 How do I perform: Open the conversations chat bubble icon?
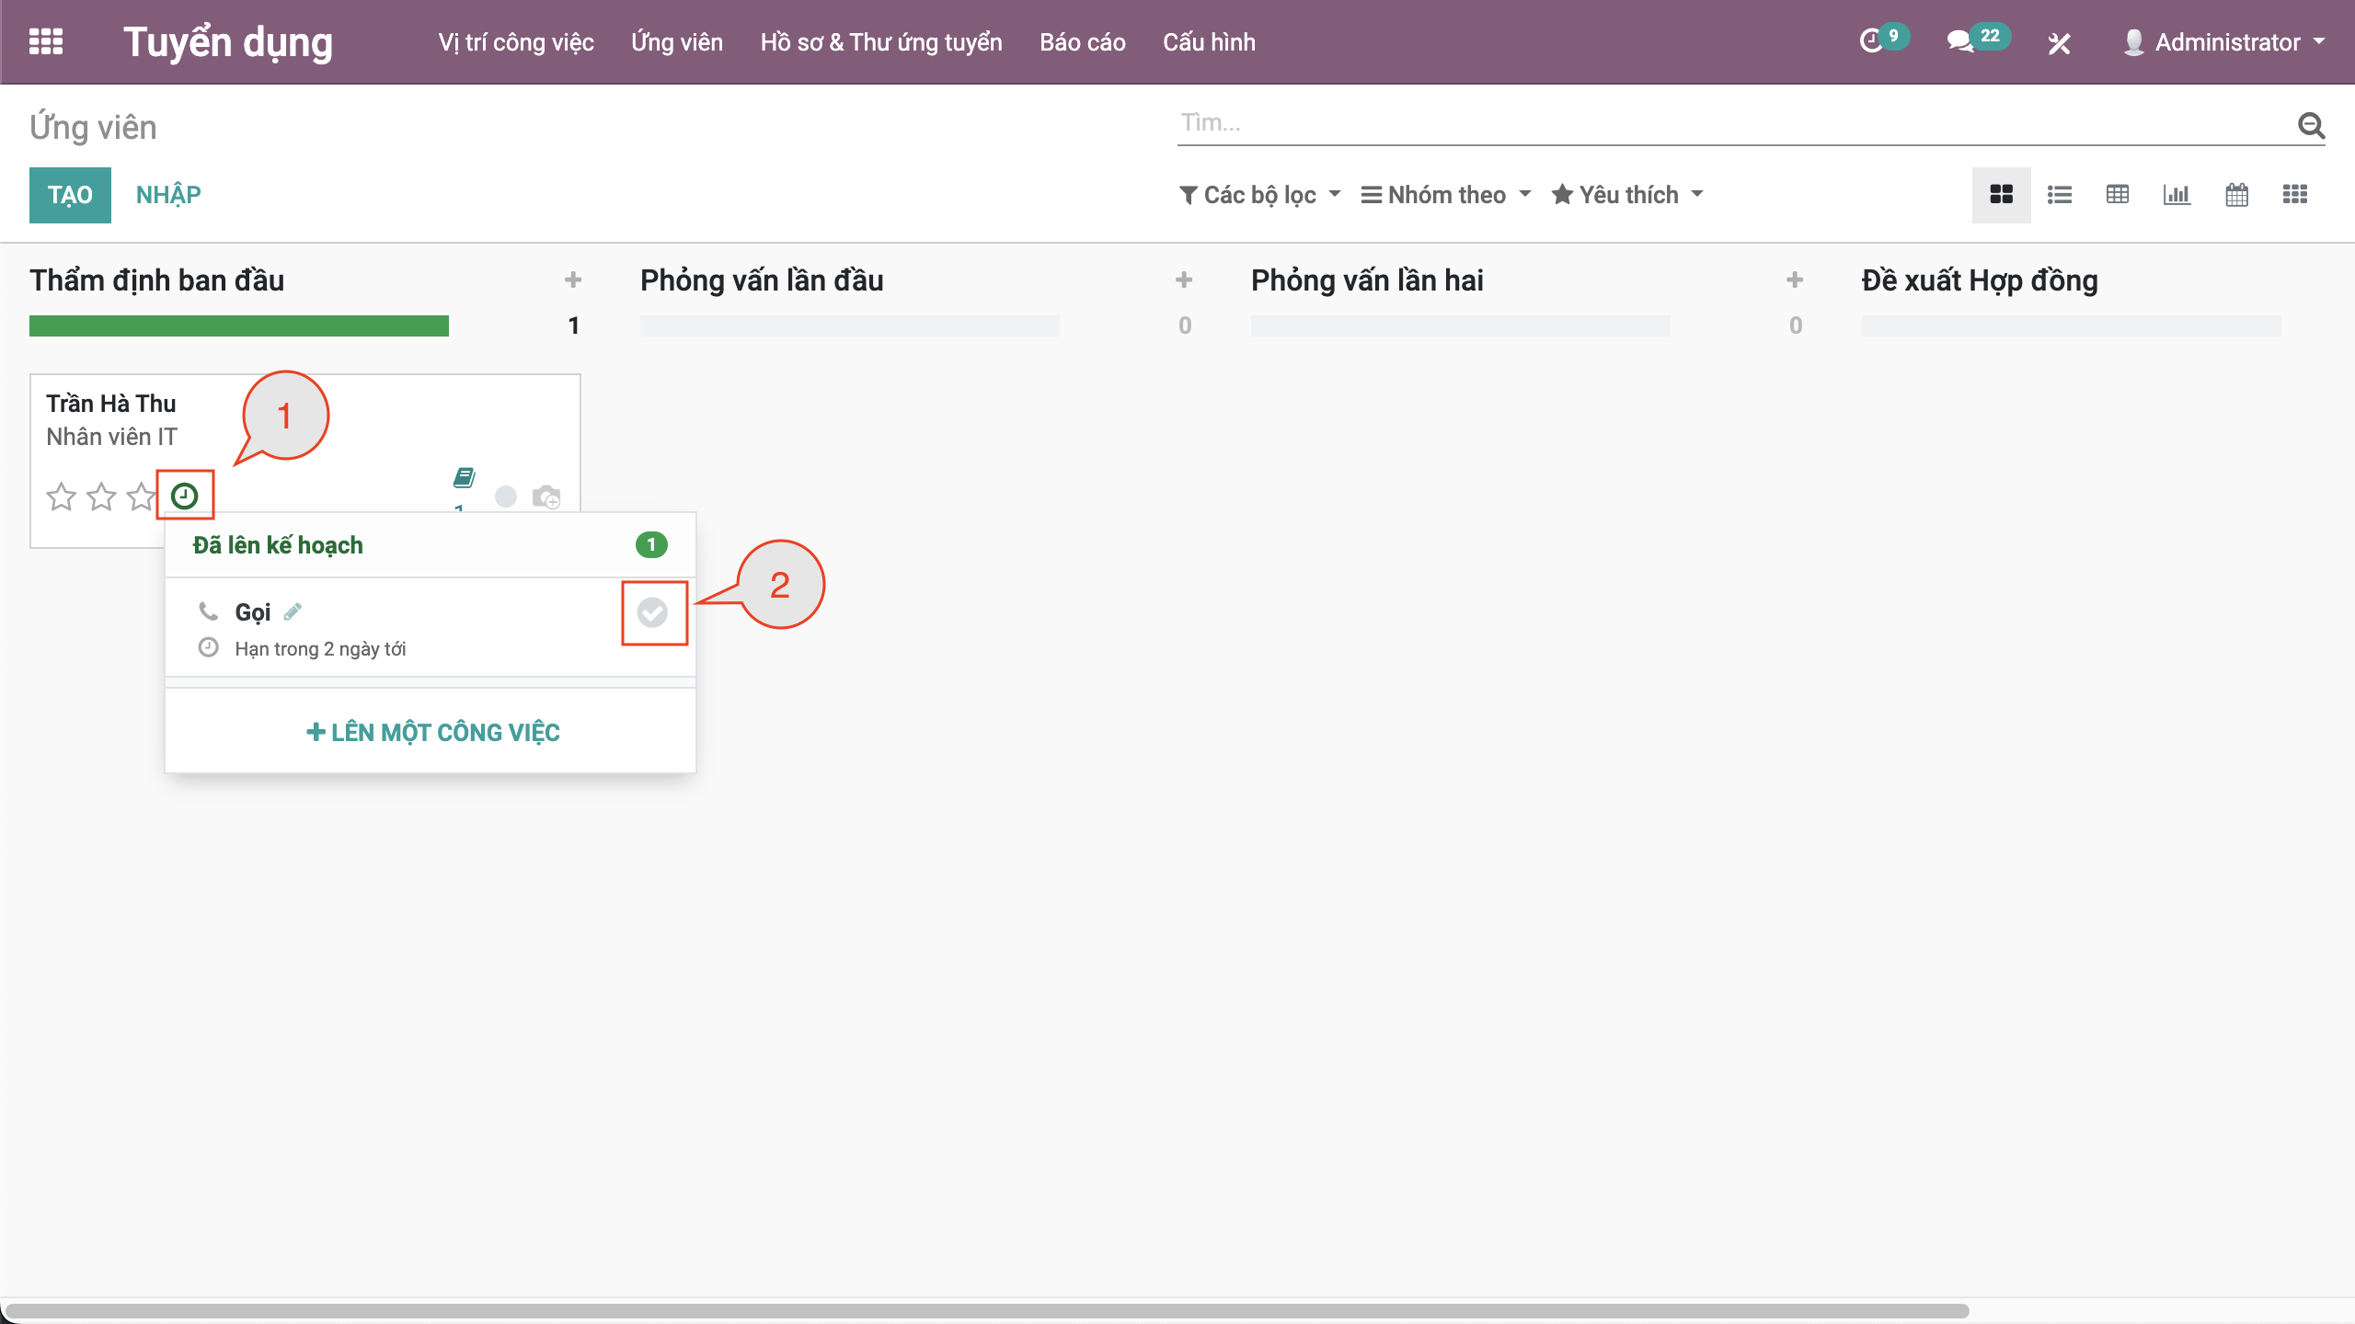(1959, 41)
